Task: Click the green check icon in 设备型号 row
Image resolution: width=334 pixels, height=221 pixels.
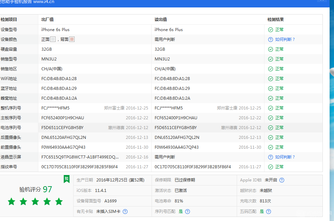Action: pos(271,30)
